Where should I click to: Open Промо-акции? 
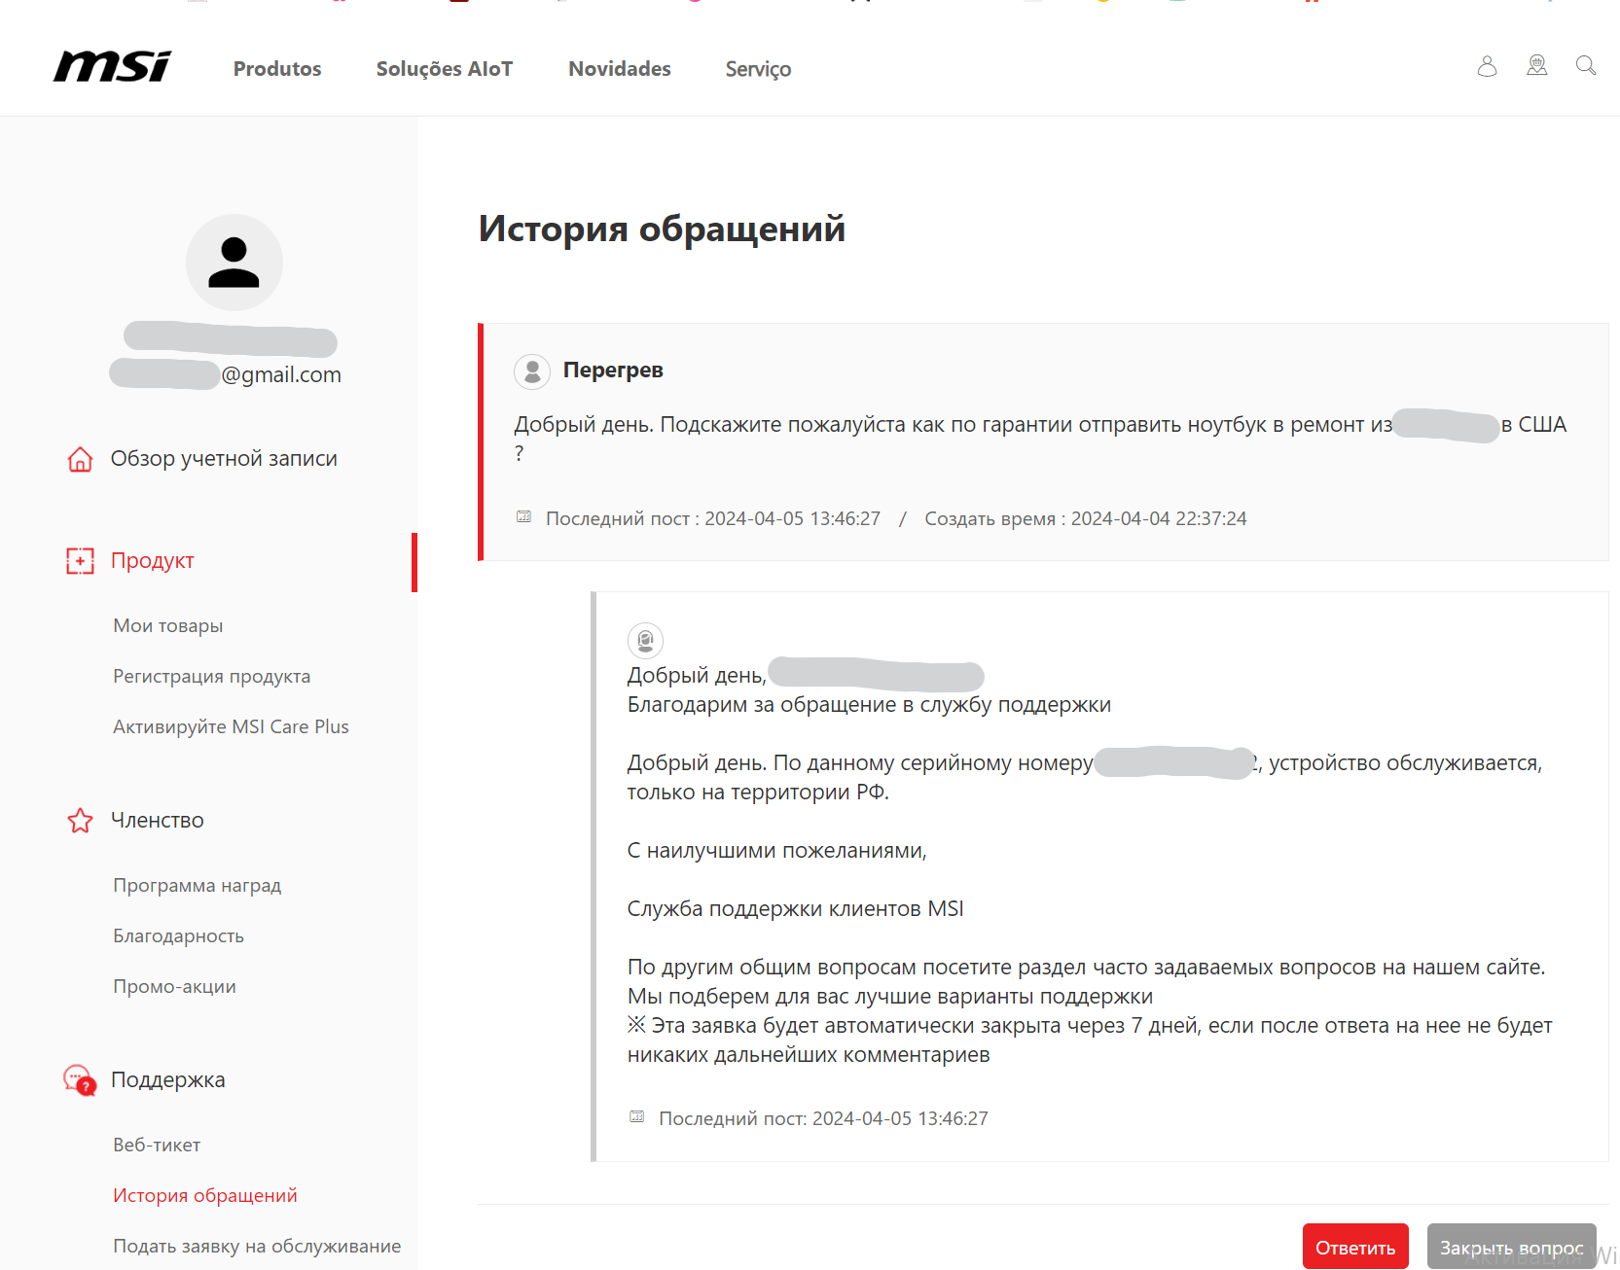click(x=174, y=987)
